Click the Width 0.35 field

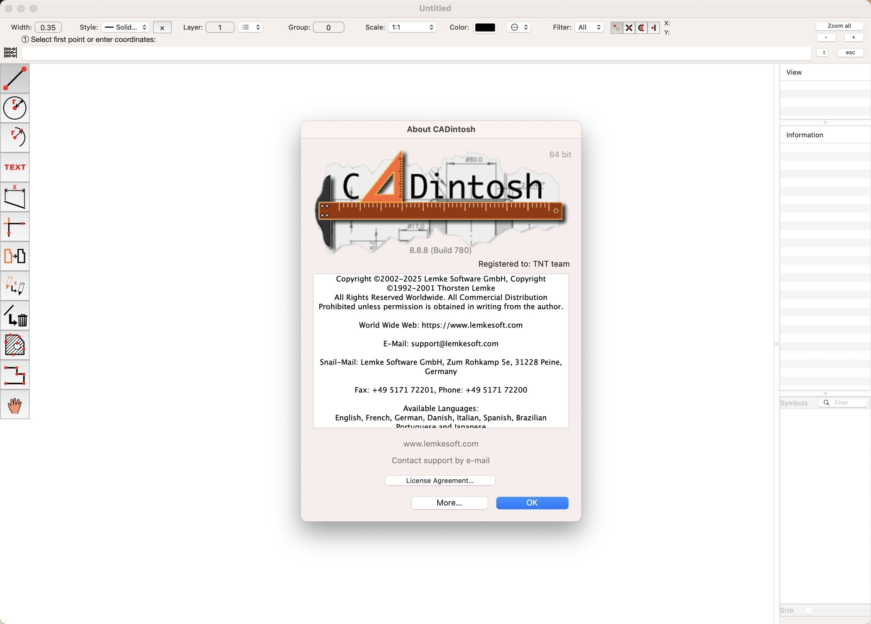(48, 27)
